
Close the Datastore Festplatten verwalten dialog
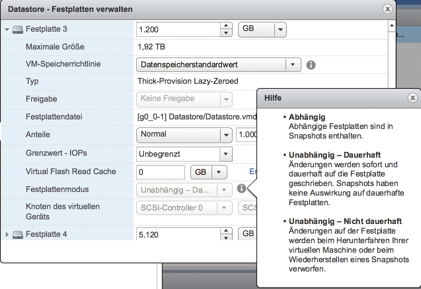(387, 9)
